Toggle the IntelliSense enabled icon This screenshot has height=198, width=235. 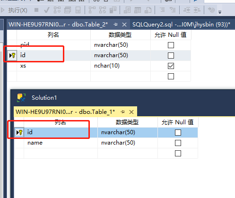click(x=78, y=10)
